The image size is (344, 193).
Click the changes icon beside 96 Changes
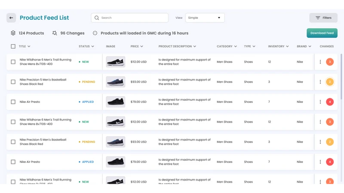point(55,33)
